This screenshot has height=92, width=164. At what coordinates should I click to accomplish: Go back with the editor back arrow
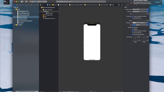coord(43,5)
